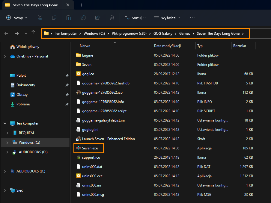271x203 pixels.
Task: Select the goggame-1276856962.hashdb file name
Action: tap(106, 83)
